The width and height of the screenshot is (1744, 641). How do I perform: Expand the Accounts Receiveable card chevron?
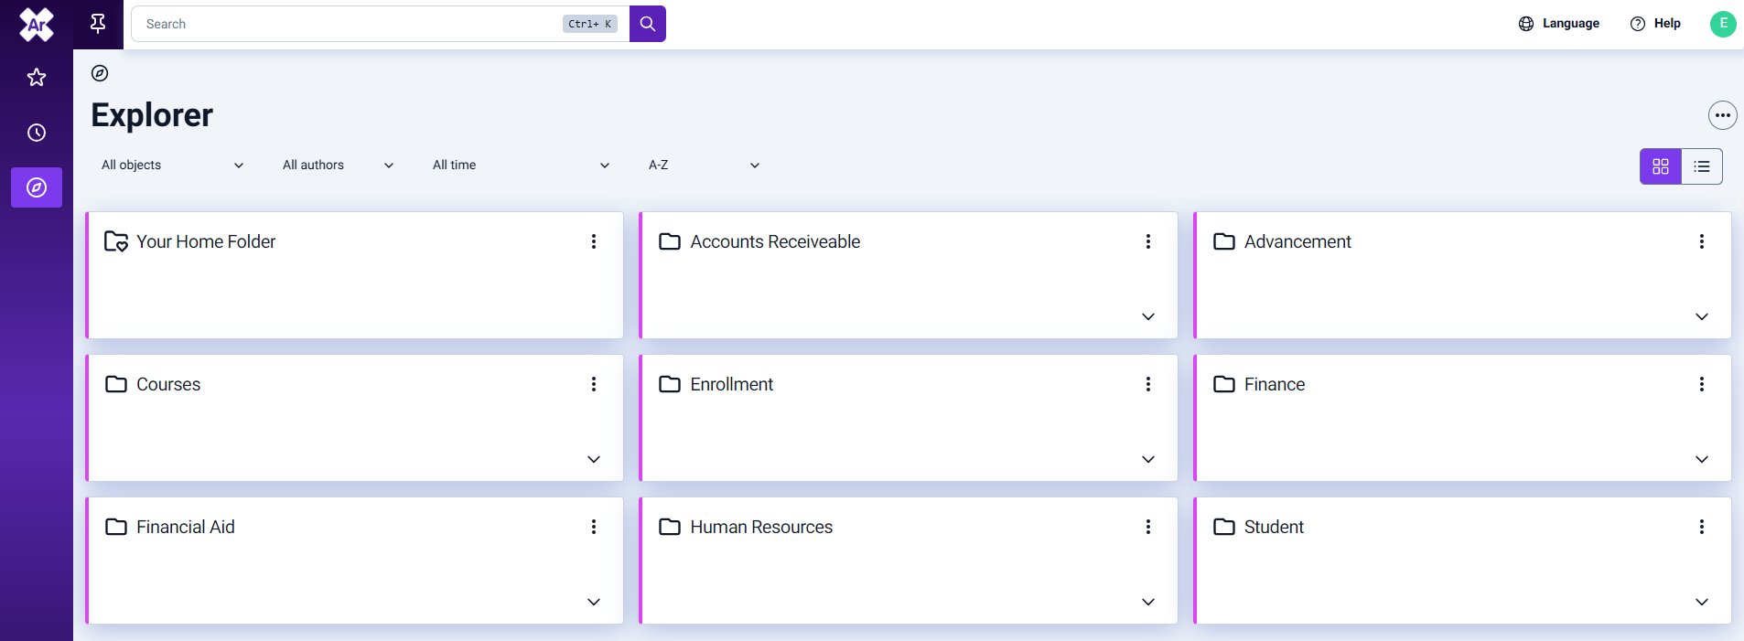click(x=1148, y=316)
